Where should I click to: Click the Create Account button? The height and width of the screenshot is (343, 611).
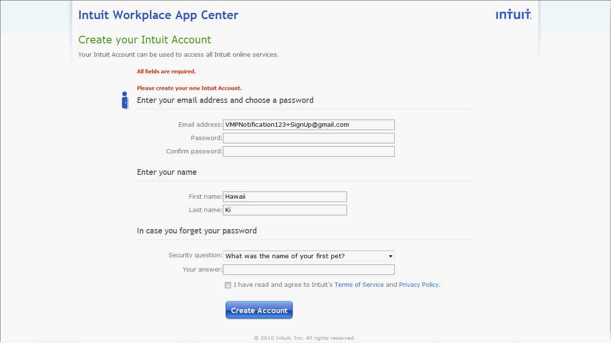[259, 310]
